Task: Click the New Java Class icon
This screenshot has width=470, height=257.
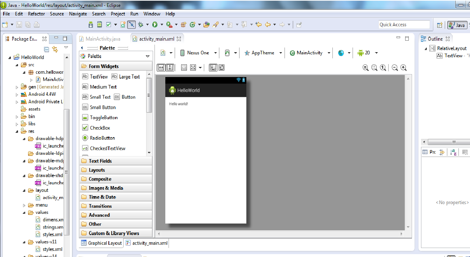Action: point(192,24)
